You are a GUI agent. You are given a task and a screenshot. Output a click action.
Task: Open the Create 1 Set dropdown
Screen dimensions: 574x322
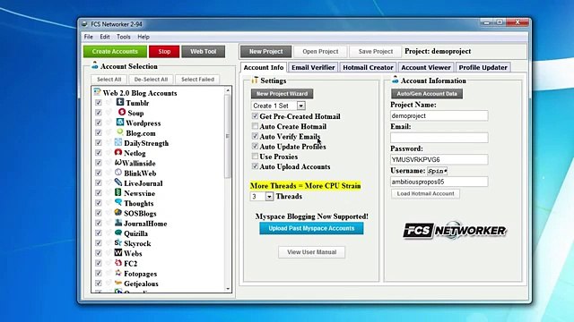point(301,106)
